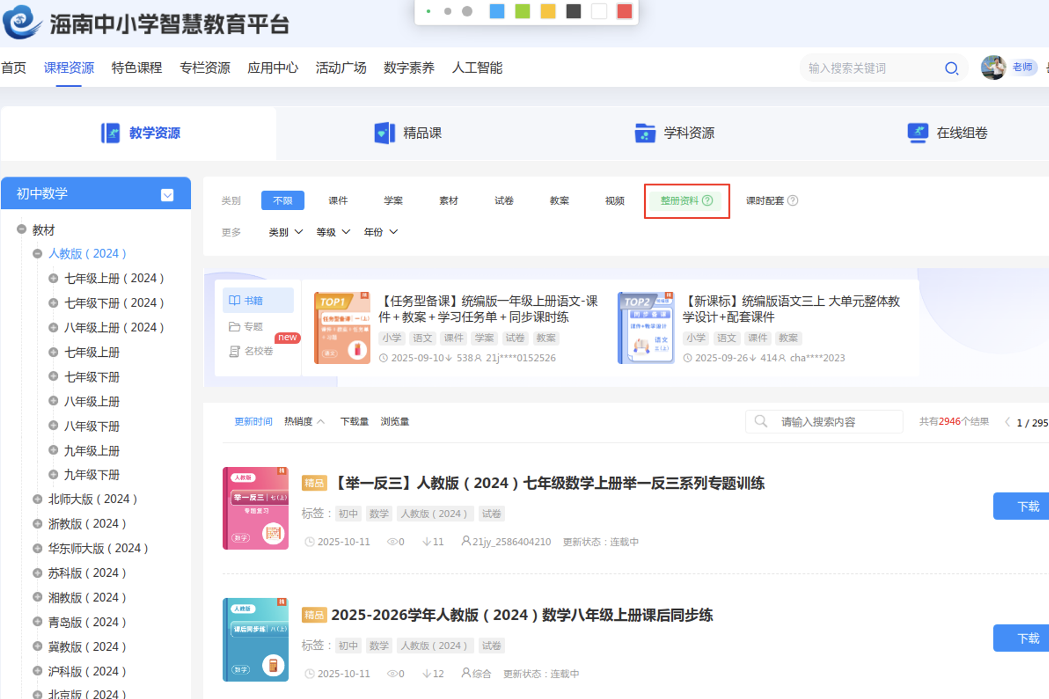Viewport: 1049px width, 699px height.
Task: Click the 整册资料 help question mark icon
Action: click(707, 201)
